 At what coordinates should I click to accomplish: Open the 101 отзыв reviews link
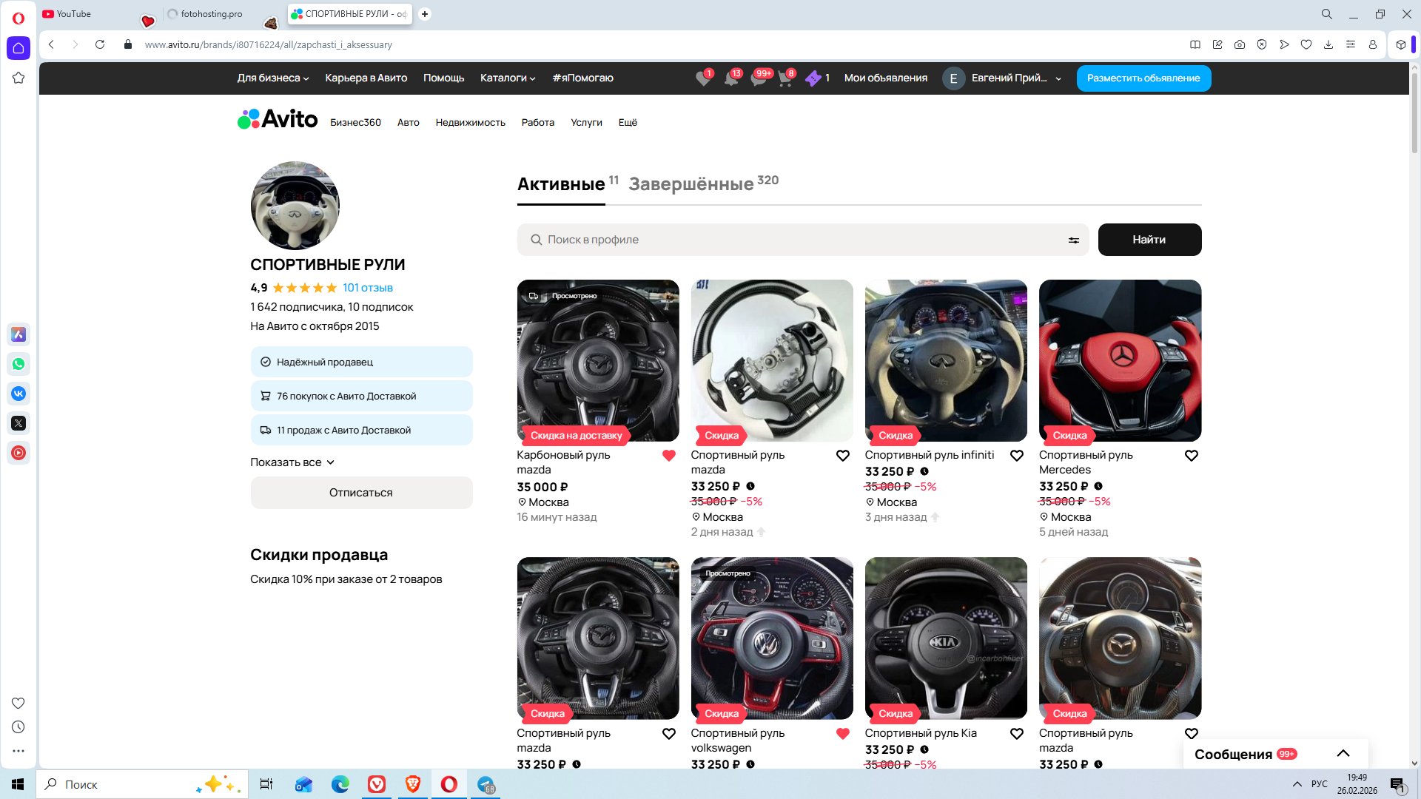tap(367, 288)
